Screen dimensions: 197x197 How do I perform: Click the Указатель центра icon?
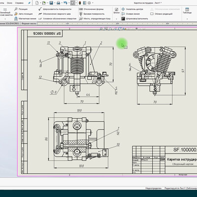[x=123, y=9]
